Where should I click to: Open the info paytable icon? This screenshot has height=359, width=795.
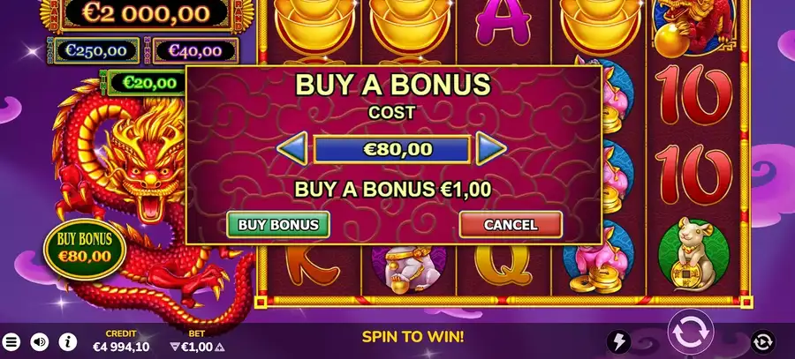click(68, 343)
